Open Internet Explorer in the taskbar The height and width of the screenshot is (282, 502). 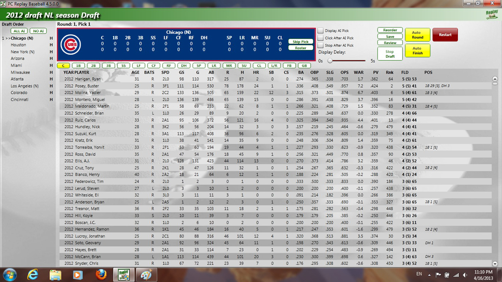(33, 274)
